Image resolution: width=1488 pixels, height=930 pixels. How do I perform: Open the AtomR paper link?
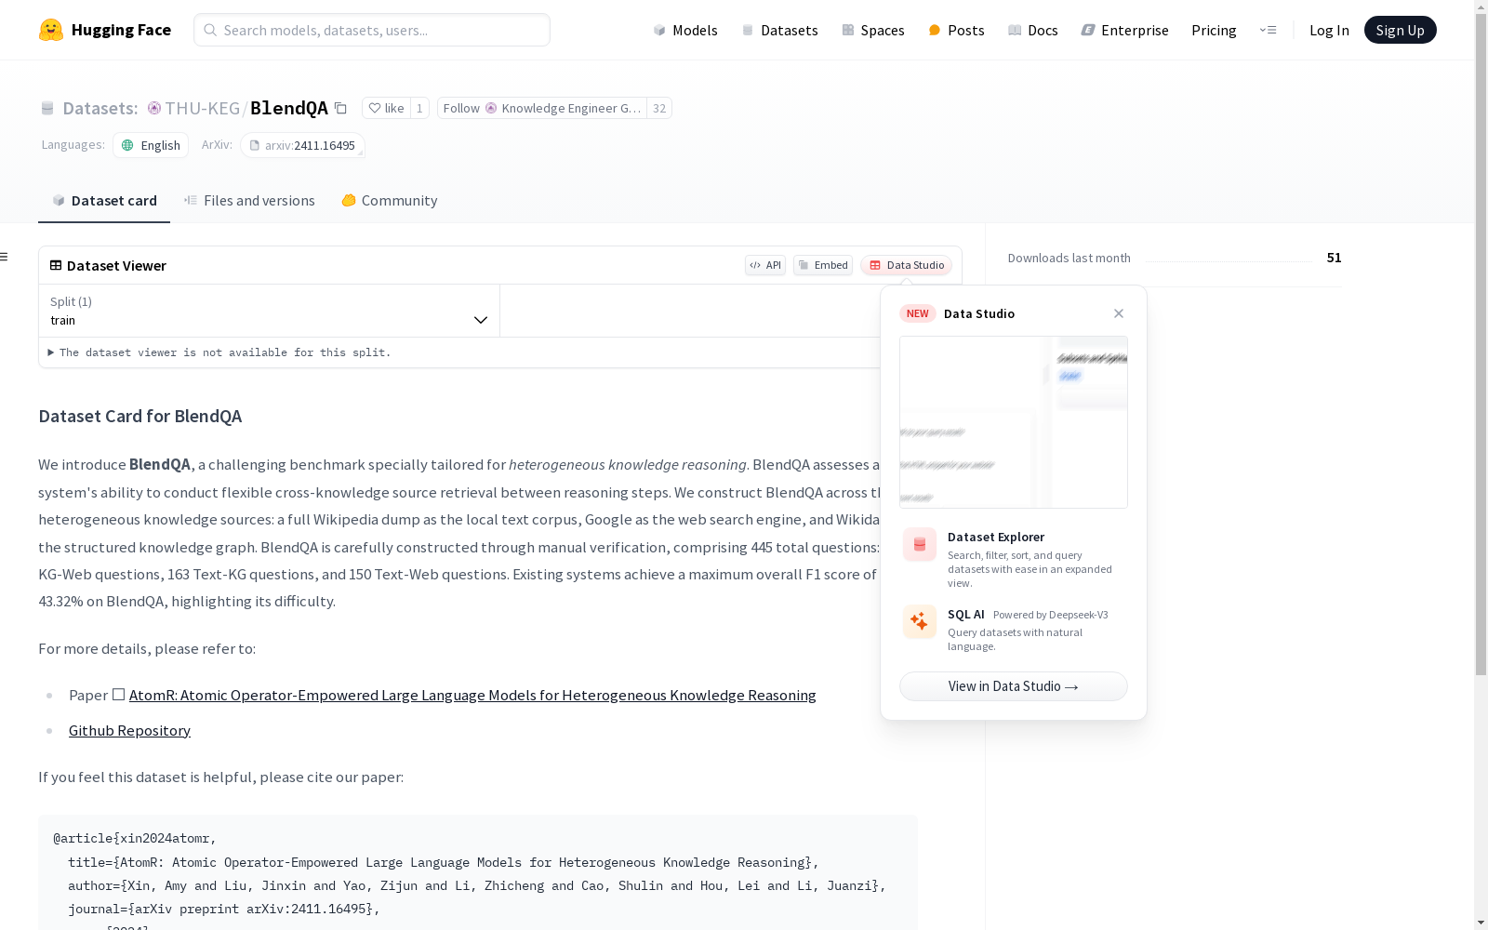tap(472, 695)
